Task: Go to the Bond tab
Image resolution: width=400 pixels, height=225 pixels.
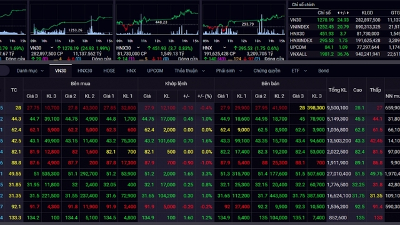Action: point(323,71)
